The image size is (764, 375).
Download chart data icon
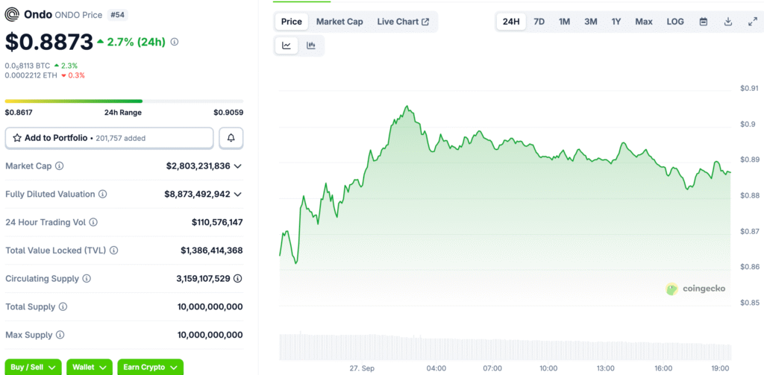[x=728, y=22]
